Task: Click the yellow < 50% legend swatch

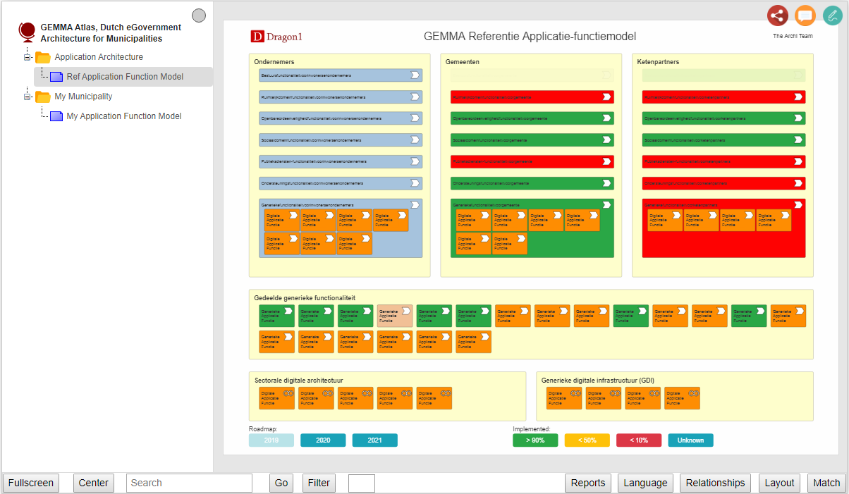Action: 587,440
